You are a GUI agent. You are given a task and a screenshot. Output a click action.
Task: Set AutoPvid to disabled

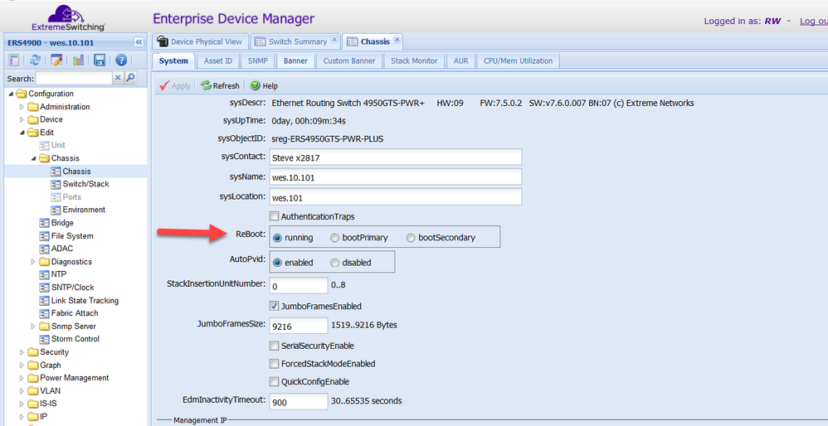point(335,263)
